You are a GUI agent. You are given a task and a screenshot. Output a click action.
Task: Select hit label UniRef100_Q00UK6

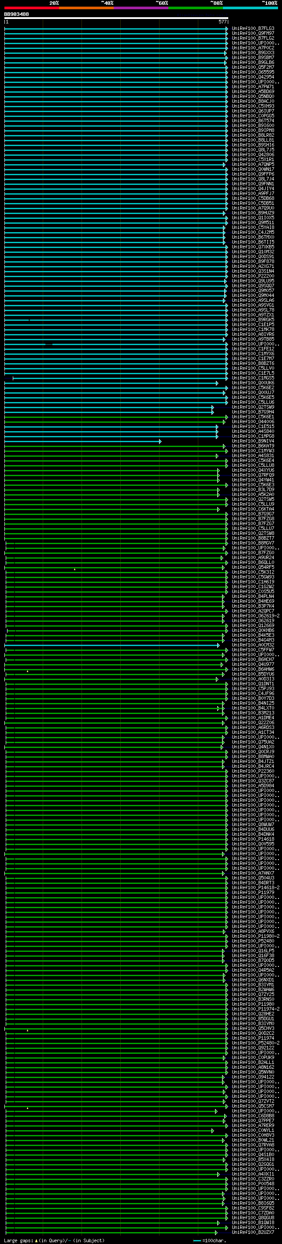click(253, 383)
